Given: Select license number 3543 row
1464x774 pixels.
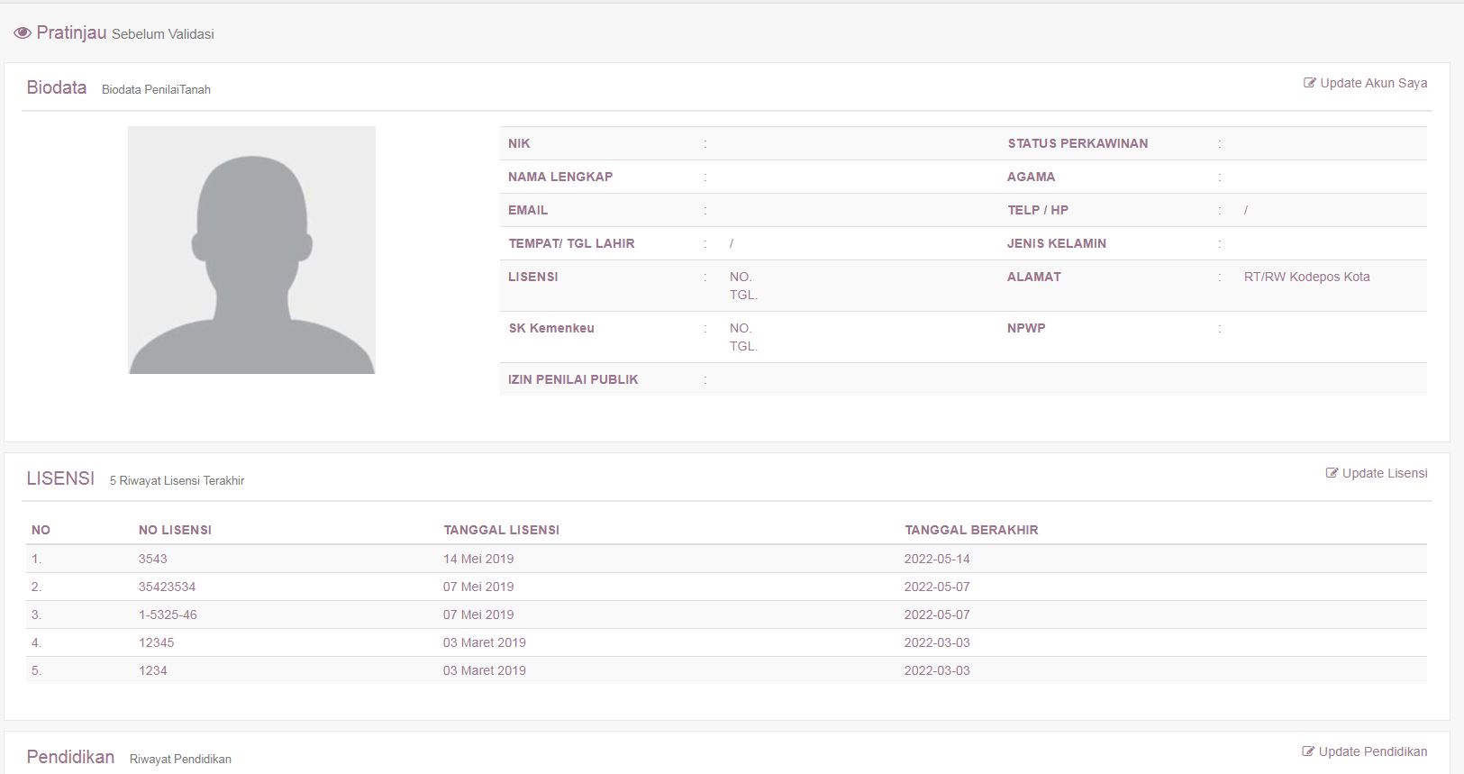Looking at the screenshot, I should (x=153, y=559).
